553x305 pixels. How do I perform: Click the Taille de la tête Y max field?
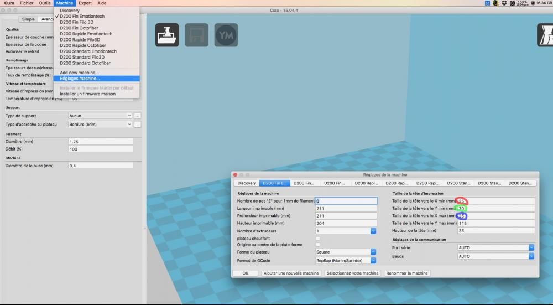(496, 224)
